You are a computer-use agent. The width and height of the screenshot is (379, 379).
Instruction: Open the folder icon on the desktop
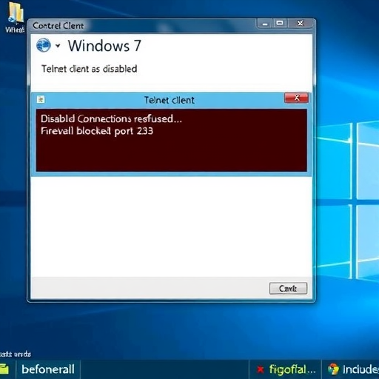(16, 13)
